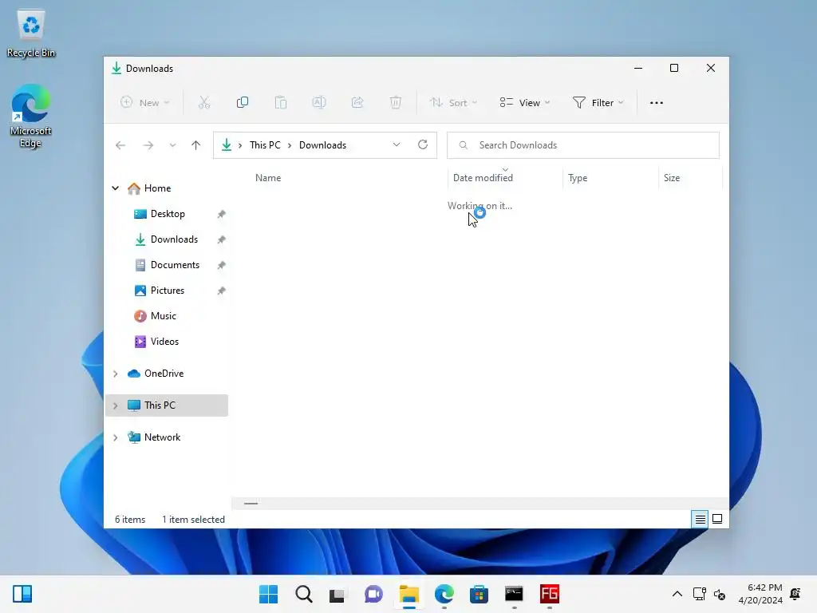Expand the OneDrive tree node
The image size is (817, 613).
116,374
